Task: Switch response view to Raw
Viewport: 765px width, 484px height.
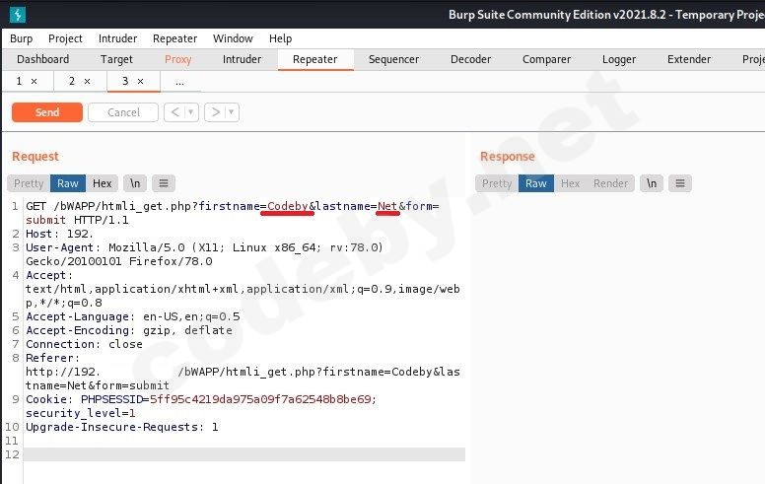Action: coord(536,183)
